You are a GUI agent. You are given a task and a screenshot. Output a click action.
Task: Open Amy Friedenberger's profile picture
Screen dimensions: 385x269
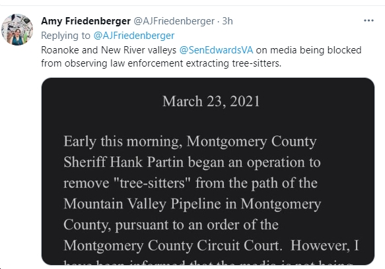click(17, 30)
